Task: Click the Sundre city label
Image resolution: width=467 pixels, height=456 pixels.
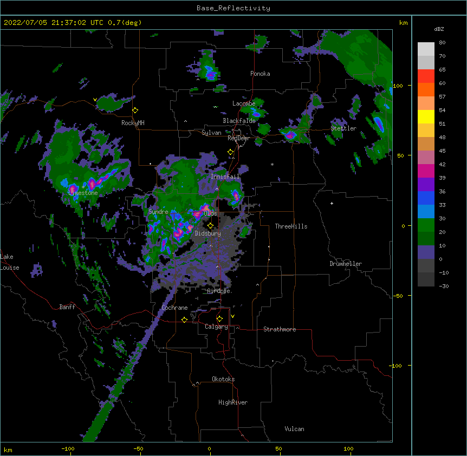Action: click(x=158, y=212)
